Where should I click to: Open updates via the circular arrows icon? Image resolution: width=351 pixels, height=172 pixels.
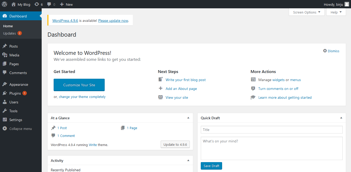37,4
